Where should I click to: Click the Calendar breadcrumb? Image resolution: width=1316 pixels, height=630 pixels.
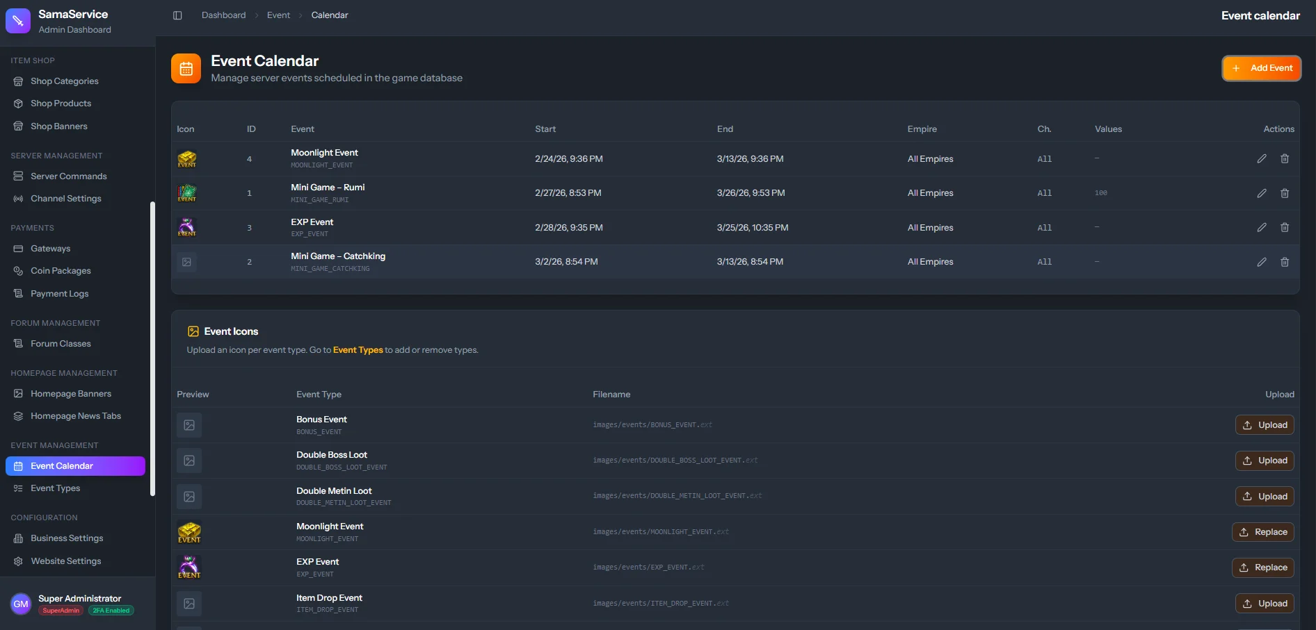tap(330, 15)
